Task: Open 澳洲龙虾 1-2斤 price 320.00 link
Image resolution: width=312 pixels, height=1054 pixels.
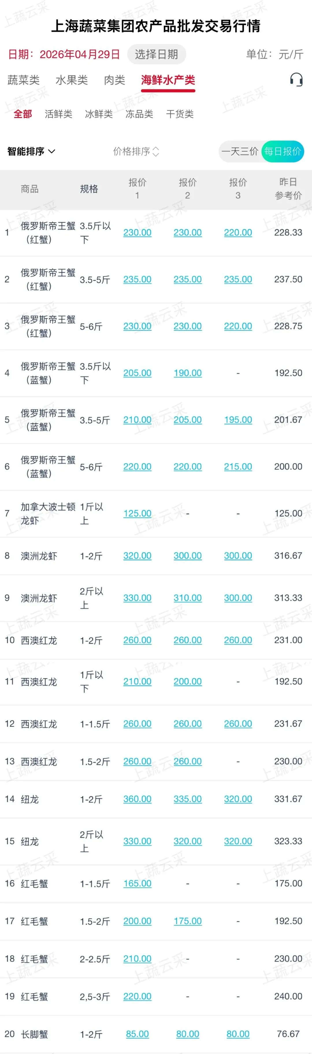Action: [138, 556]
